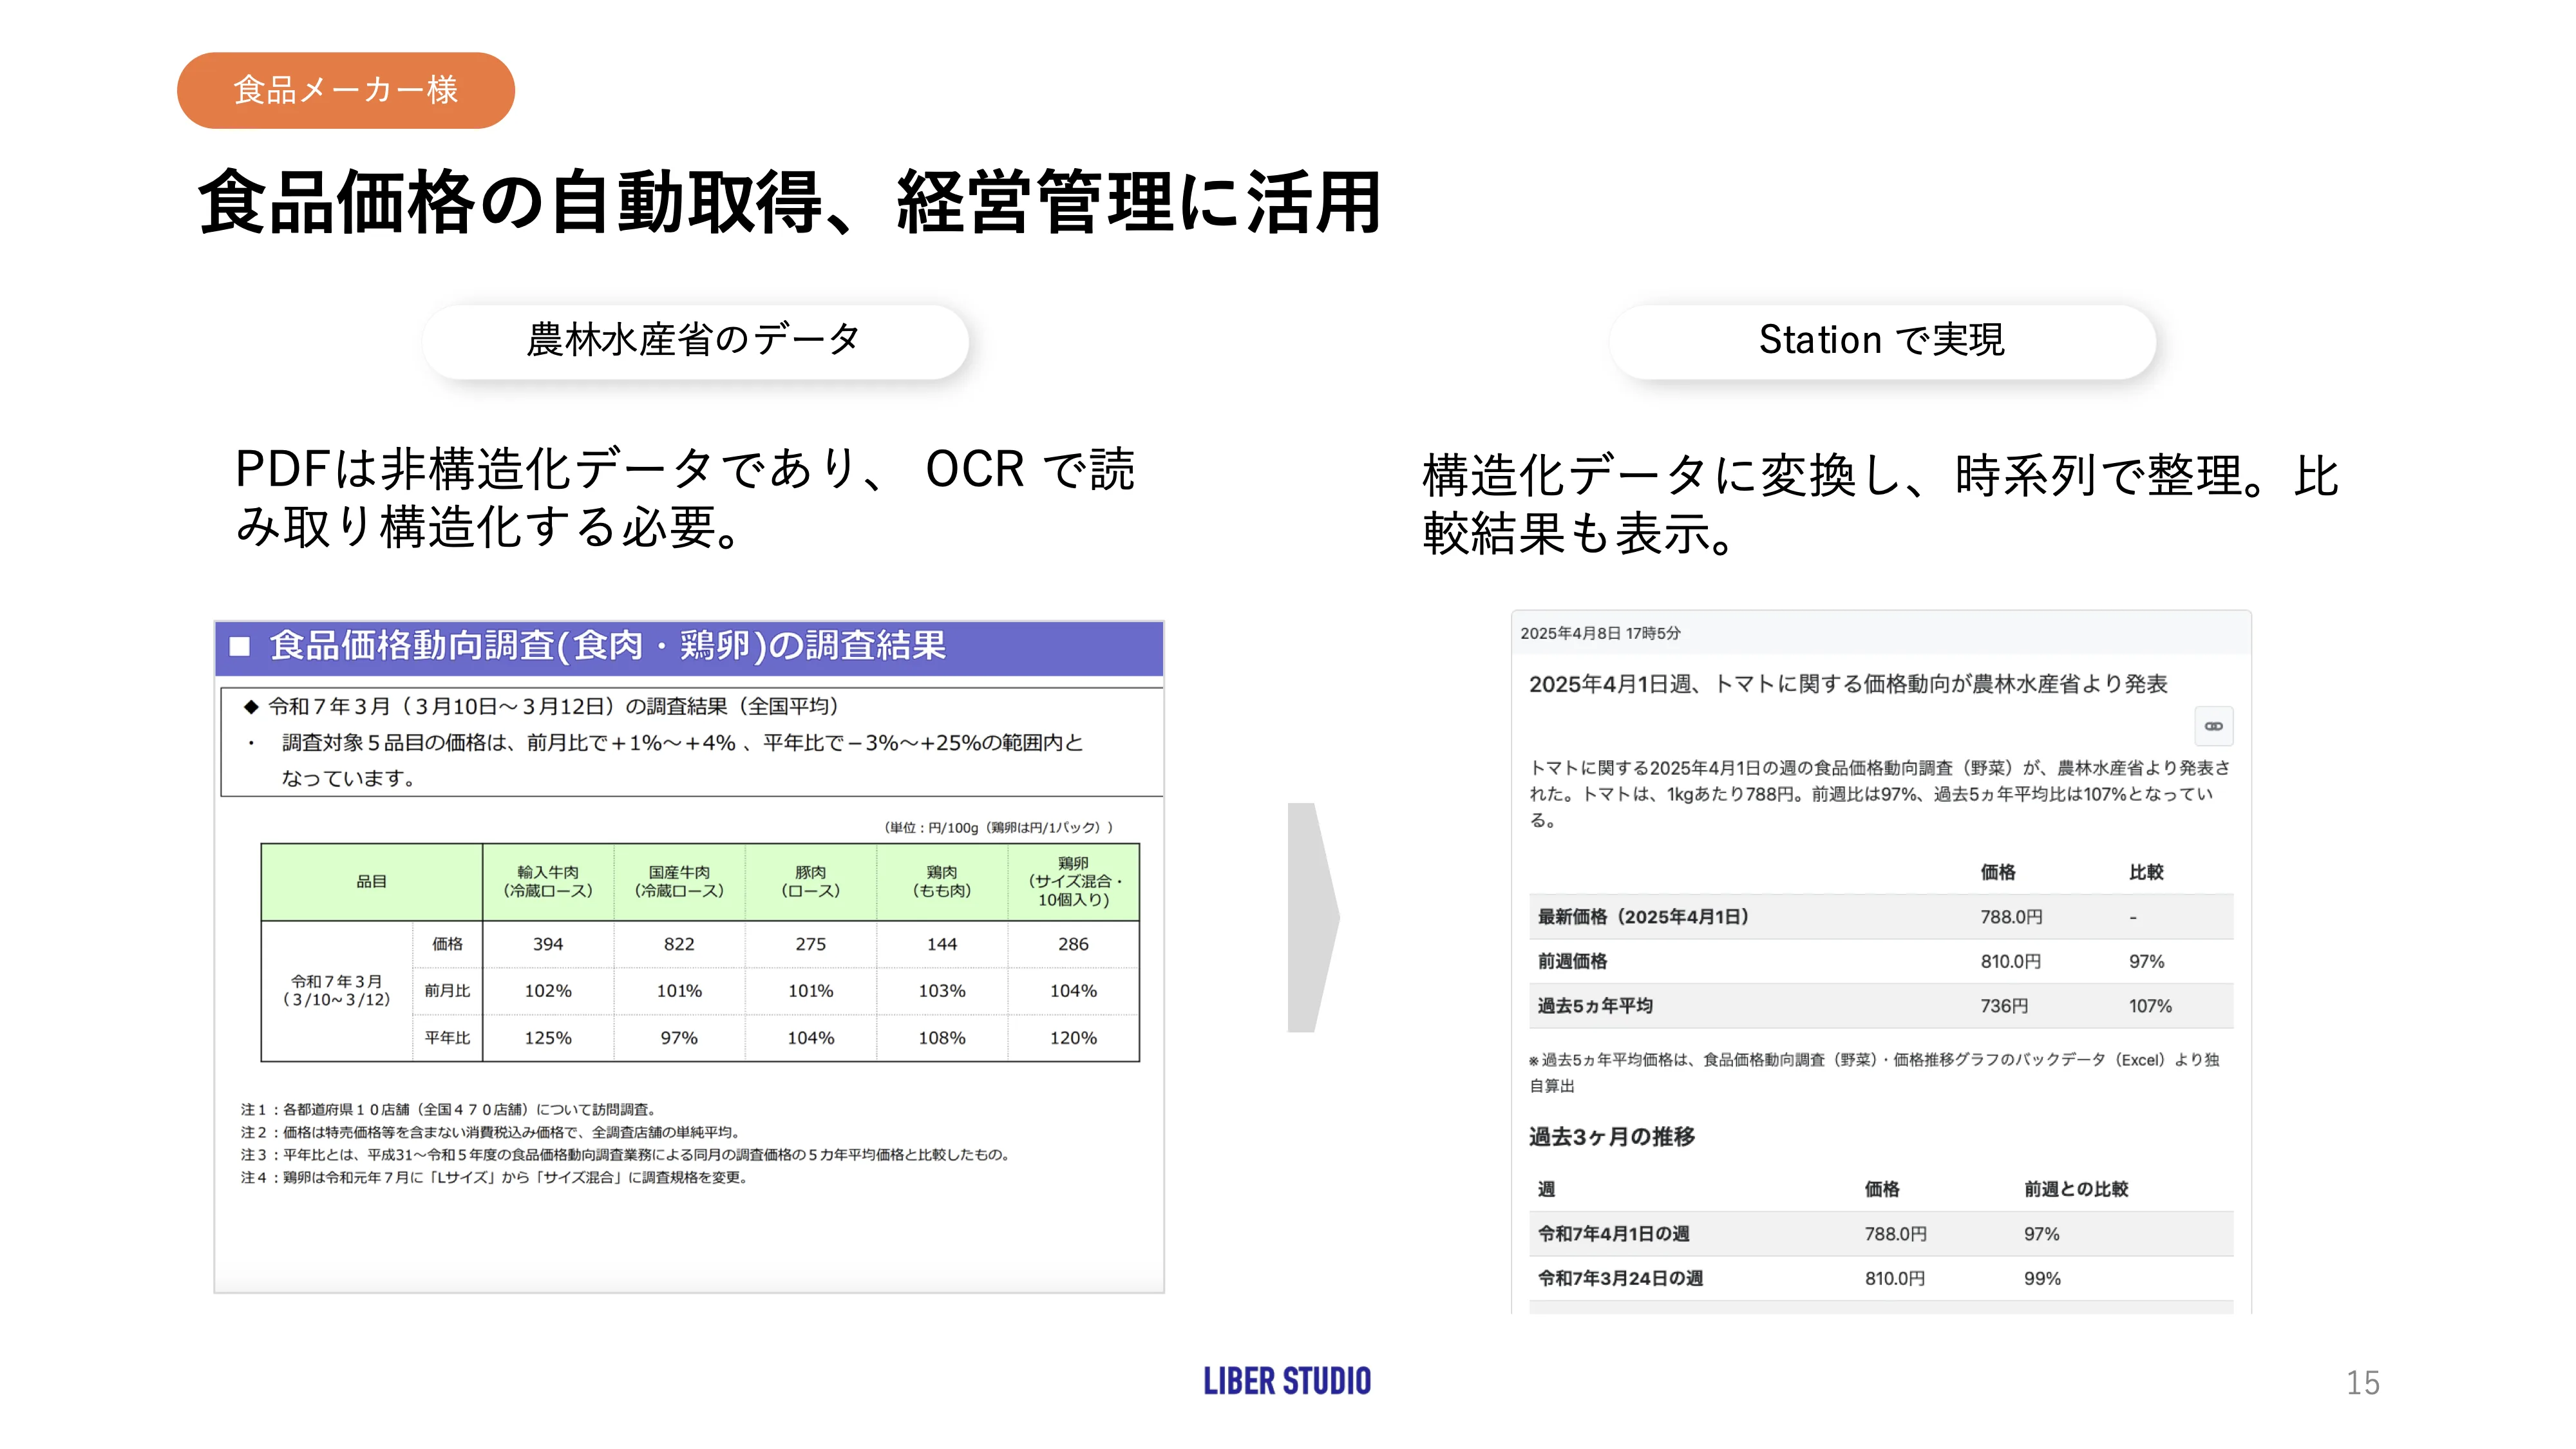Select the 比較 column header in Station table
2576x1449 pixels.
coord(2147,871)
